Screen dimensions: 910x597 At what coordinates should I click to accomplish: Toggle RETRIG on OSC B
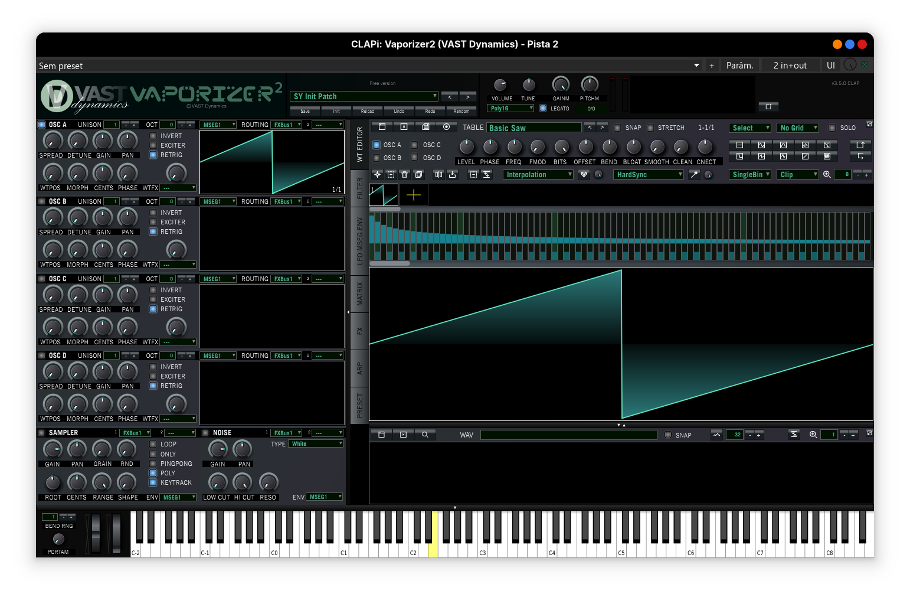click(x=152, y=231)
